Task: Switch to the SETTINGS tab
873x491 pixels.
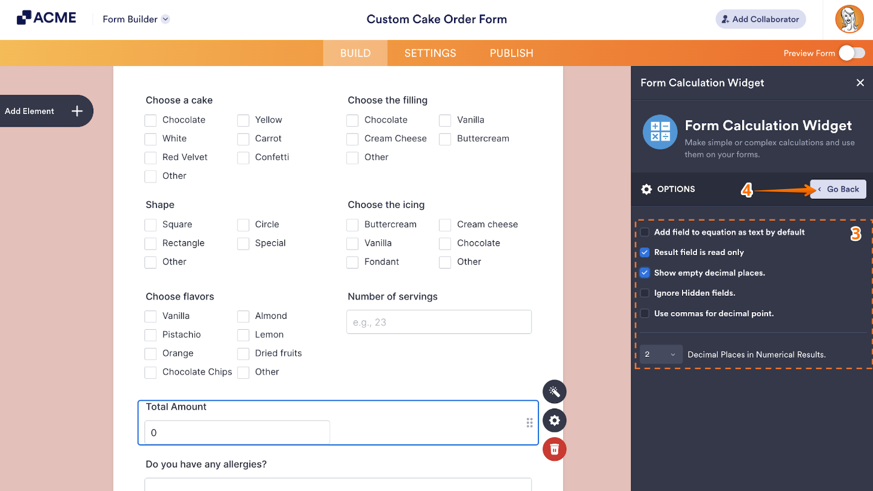Action: pyautogui.click(x=430, y=53)
